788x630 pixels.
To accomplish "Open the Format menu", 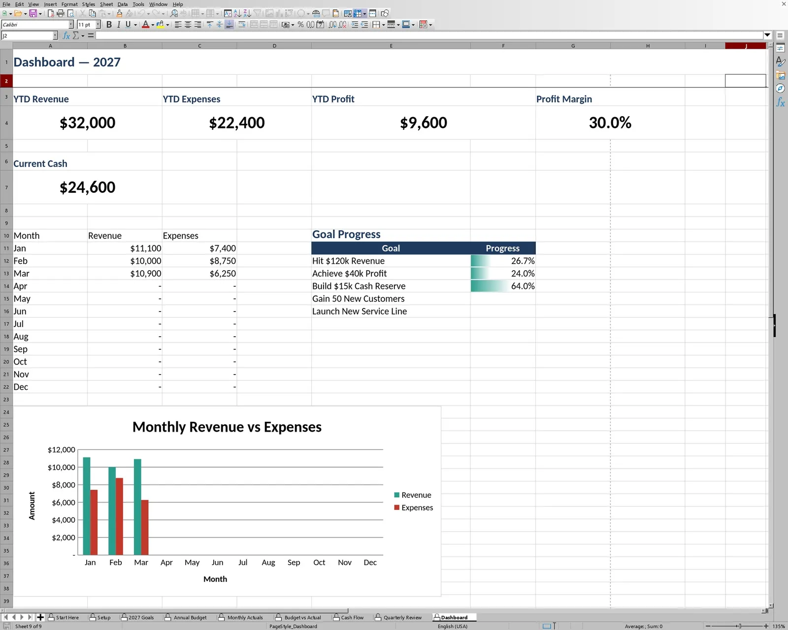I will coord(69,4).
